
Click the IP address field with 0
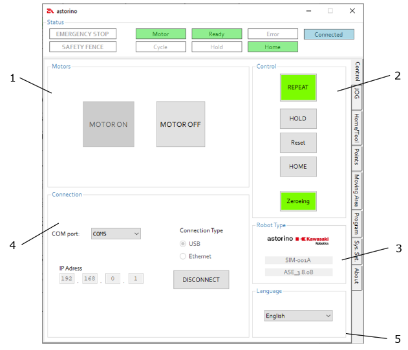pos(113,278)
